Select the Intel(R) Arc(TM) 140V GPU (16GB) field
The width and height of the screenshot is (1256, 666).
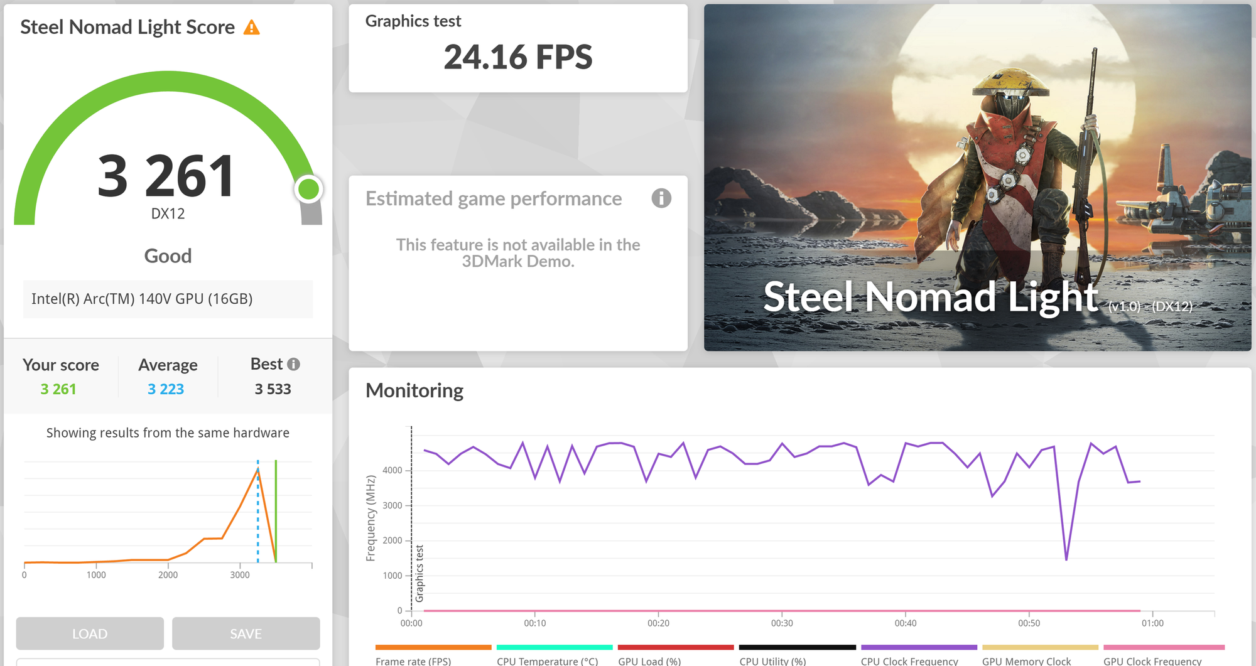click(168, 299)
